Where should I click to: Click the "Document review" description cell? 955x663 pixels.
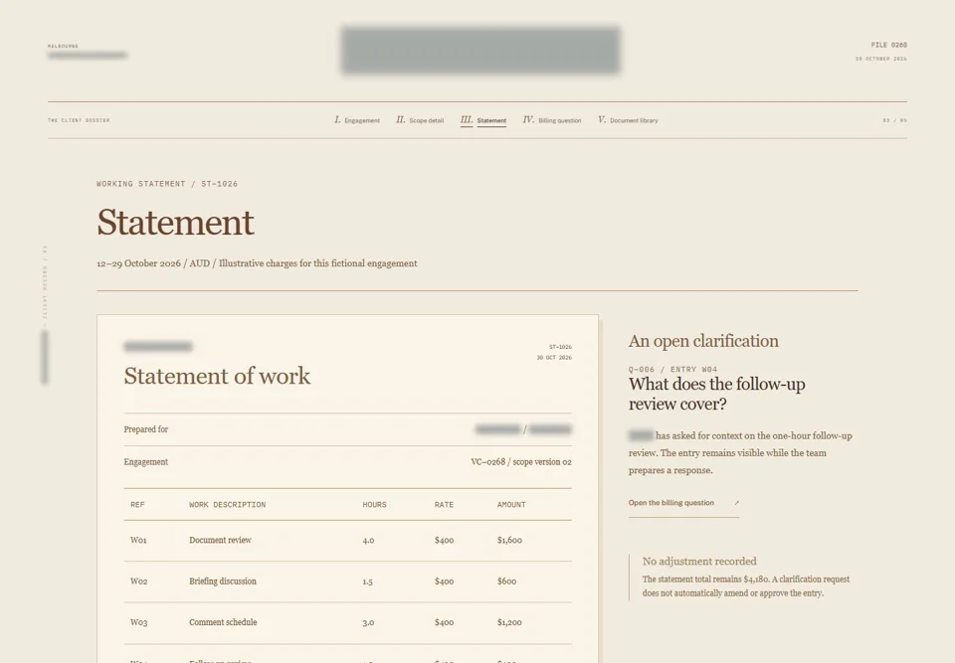[220, 540]
